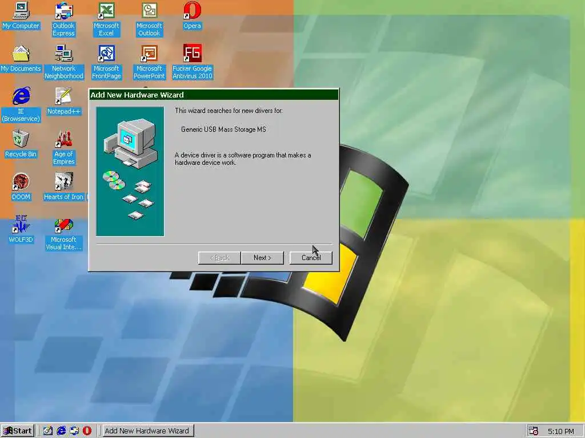The height and width of the screenshot is (438, 585).
Task: Click the system tray scheduler icon
Action: pyautogui.click(x=534, y=431)
